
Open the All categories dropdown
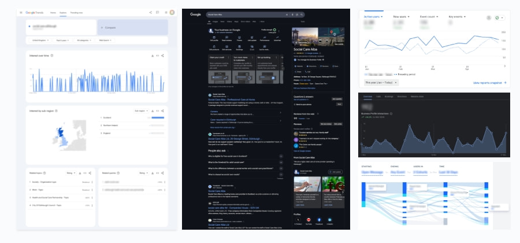pos(84,40)
